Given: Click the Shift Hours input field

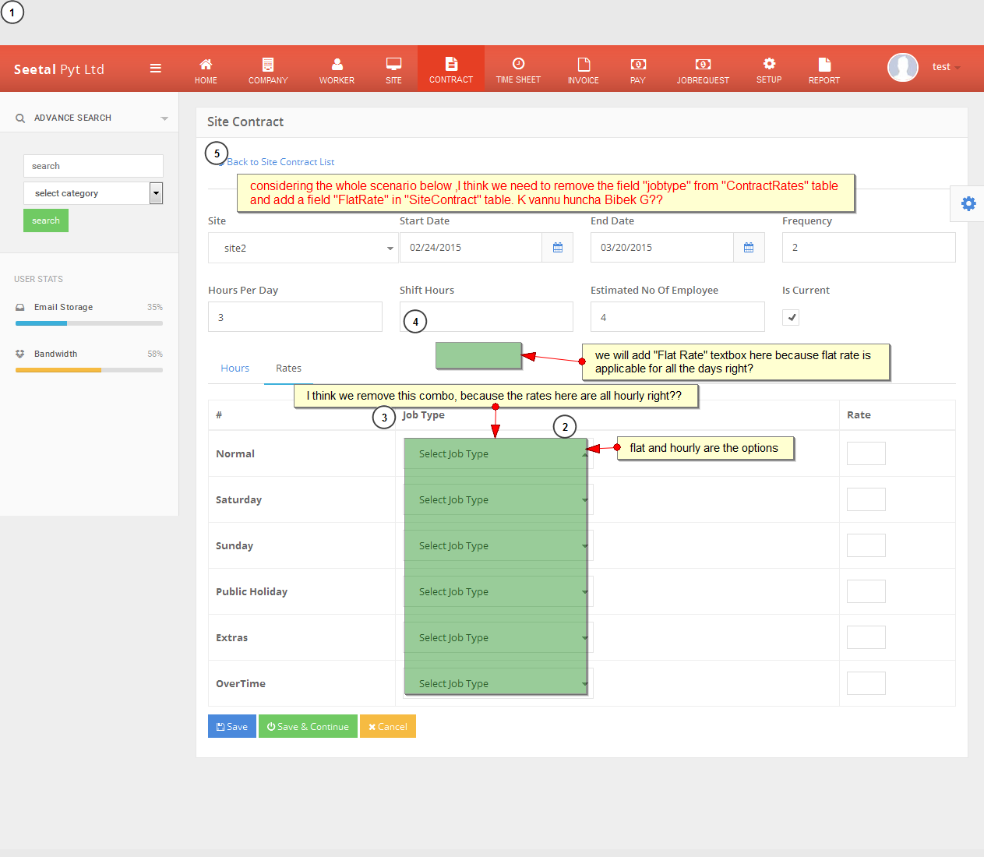Looking at the screenshot, I should pyautogui.click(x=486, y=317).
